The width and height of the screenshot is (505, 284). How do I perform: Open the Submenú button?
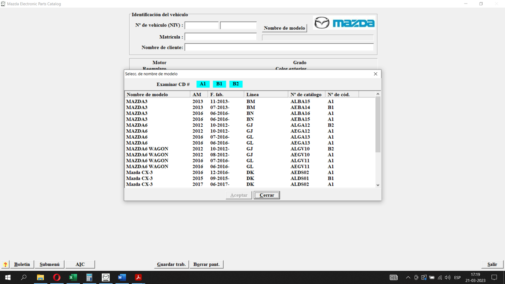50,264
